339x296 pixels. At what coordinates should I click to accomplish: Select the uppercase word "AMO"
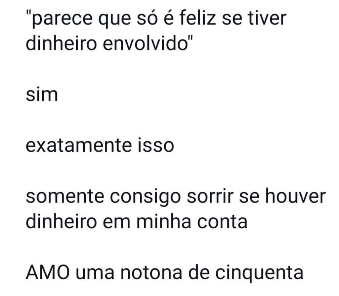48,273
